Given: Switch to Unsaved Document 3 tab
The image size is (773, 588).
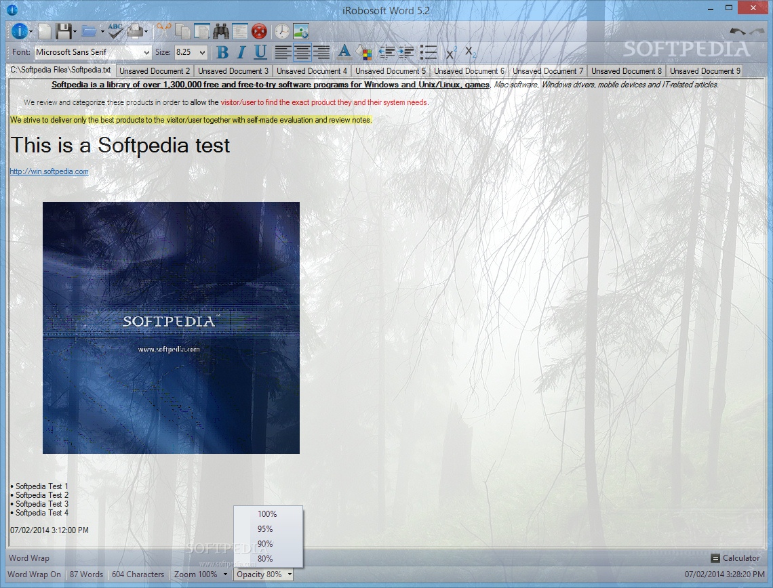Looking at the screenshot, I should pyautogui.click(x=233, y=71).
